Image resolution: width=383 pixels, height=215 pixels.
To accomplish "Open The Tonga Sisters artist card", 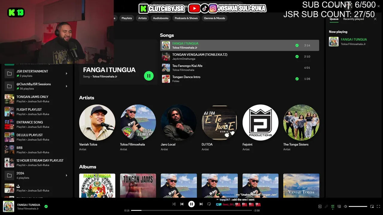I will [x=301, y=128].
